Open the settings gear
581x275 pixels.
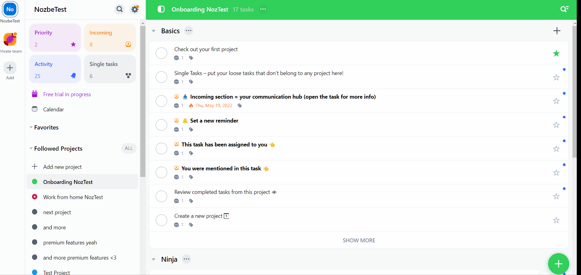[135, 9]
